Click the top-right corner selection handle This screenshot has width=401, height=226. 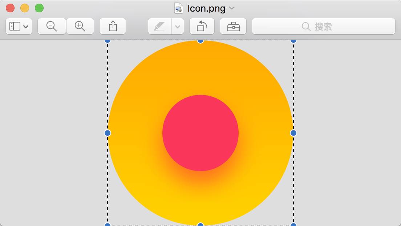click(293, 41)
